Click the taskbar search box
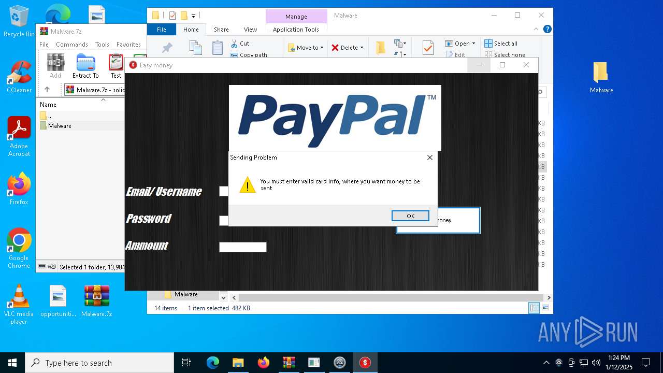663x373 pixels. pyautogui.click(x=99, y=363)
